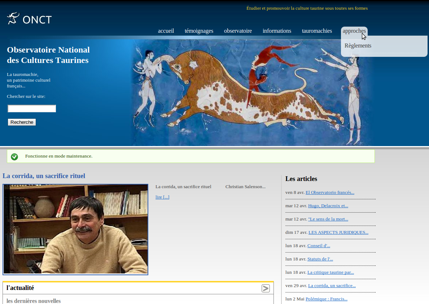Open article 'La critique taurine par...'

click(x=330, y=272)
